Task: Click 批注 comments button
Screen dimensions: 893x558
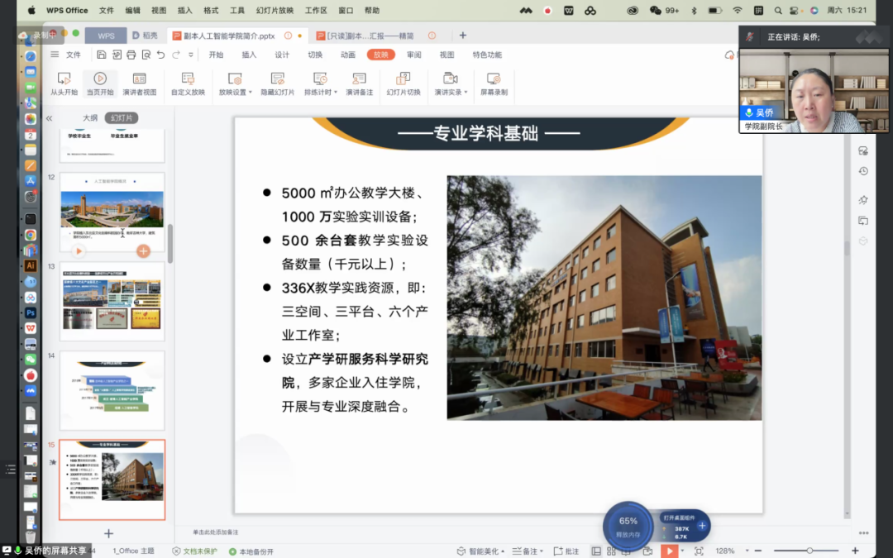Action: [566, 551]
